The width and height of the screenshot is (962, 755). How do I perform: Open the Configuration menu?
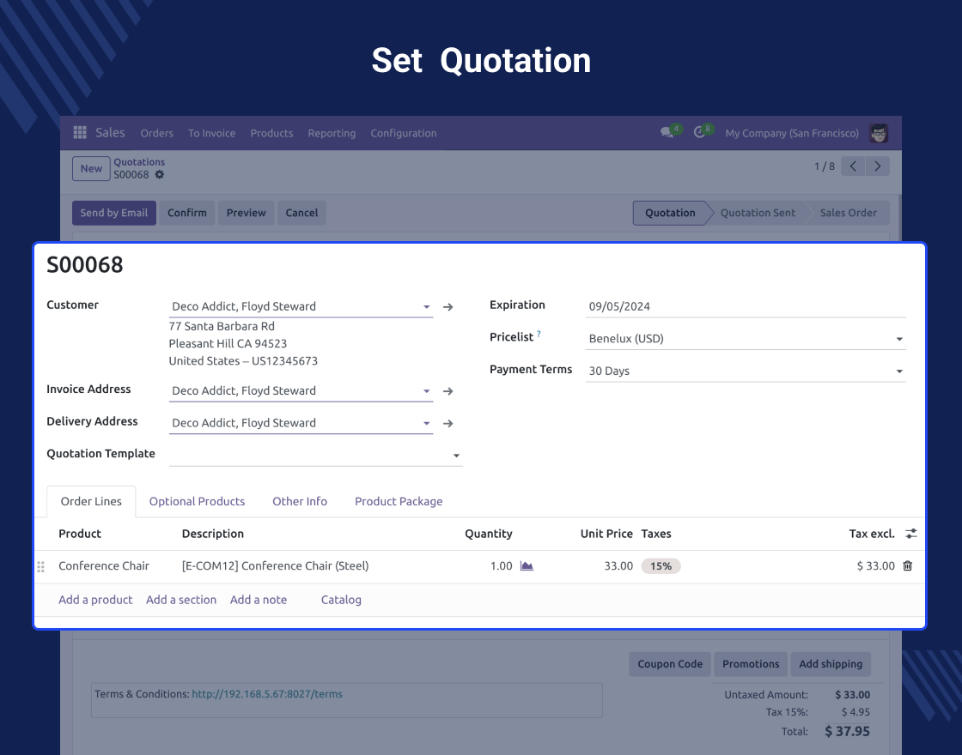pyautogui.click(x=404, y=133)
